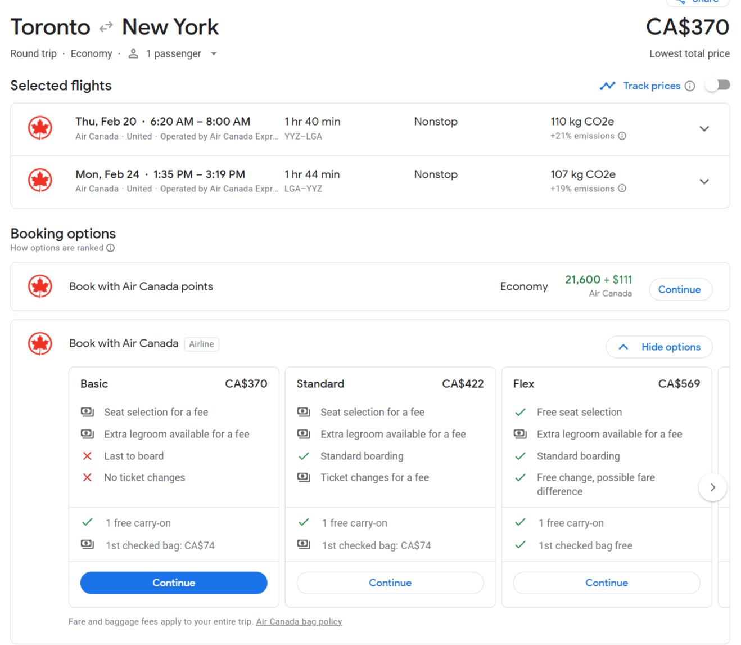
Task: Collapse fares with the Hide options button
Action: pyautogui.click(x=659, y=347)
